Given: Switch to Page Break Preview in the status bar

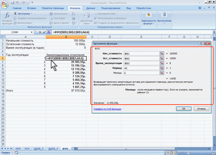Looking at the screenshot, I should (175, 153).
